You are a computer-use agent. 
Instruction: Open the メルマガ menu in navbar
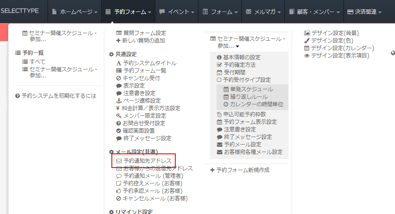264,12
